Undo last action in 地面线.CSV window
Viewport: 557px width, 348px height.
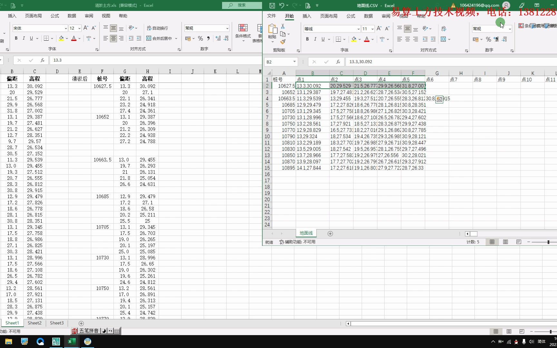click(282, 5)
